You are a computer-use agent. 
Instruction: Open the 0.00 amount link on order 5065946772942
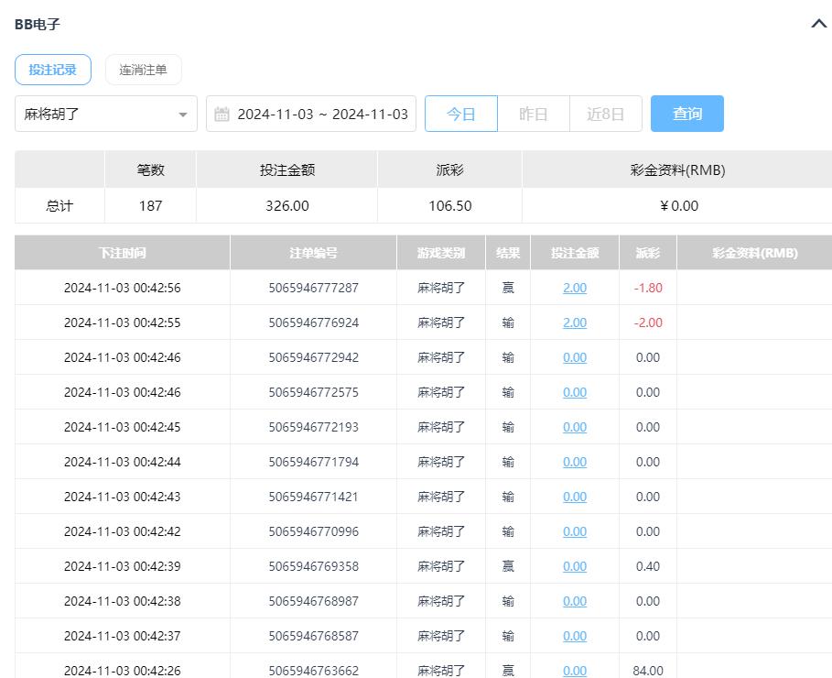point(574,357)
